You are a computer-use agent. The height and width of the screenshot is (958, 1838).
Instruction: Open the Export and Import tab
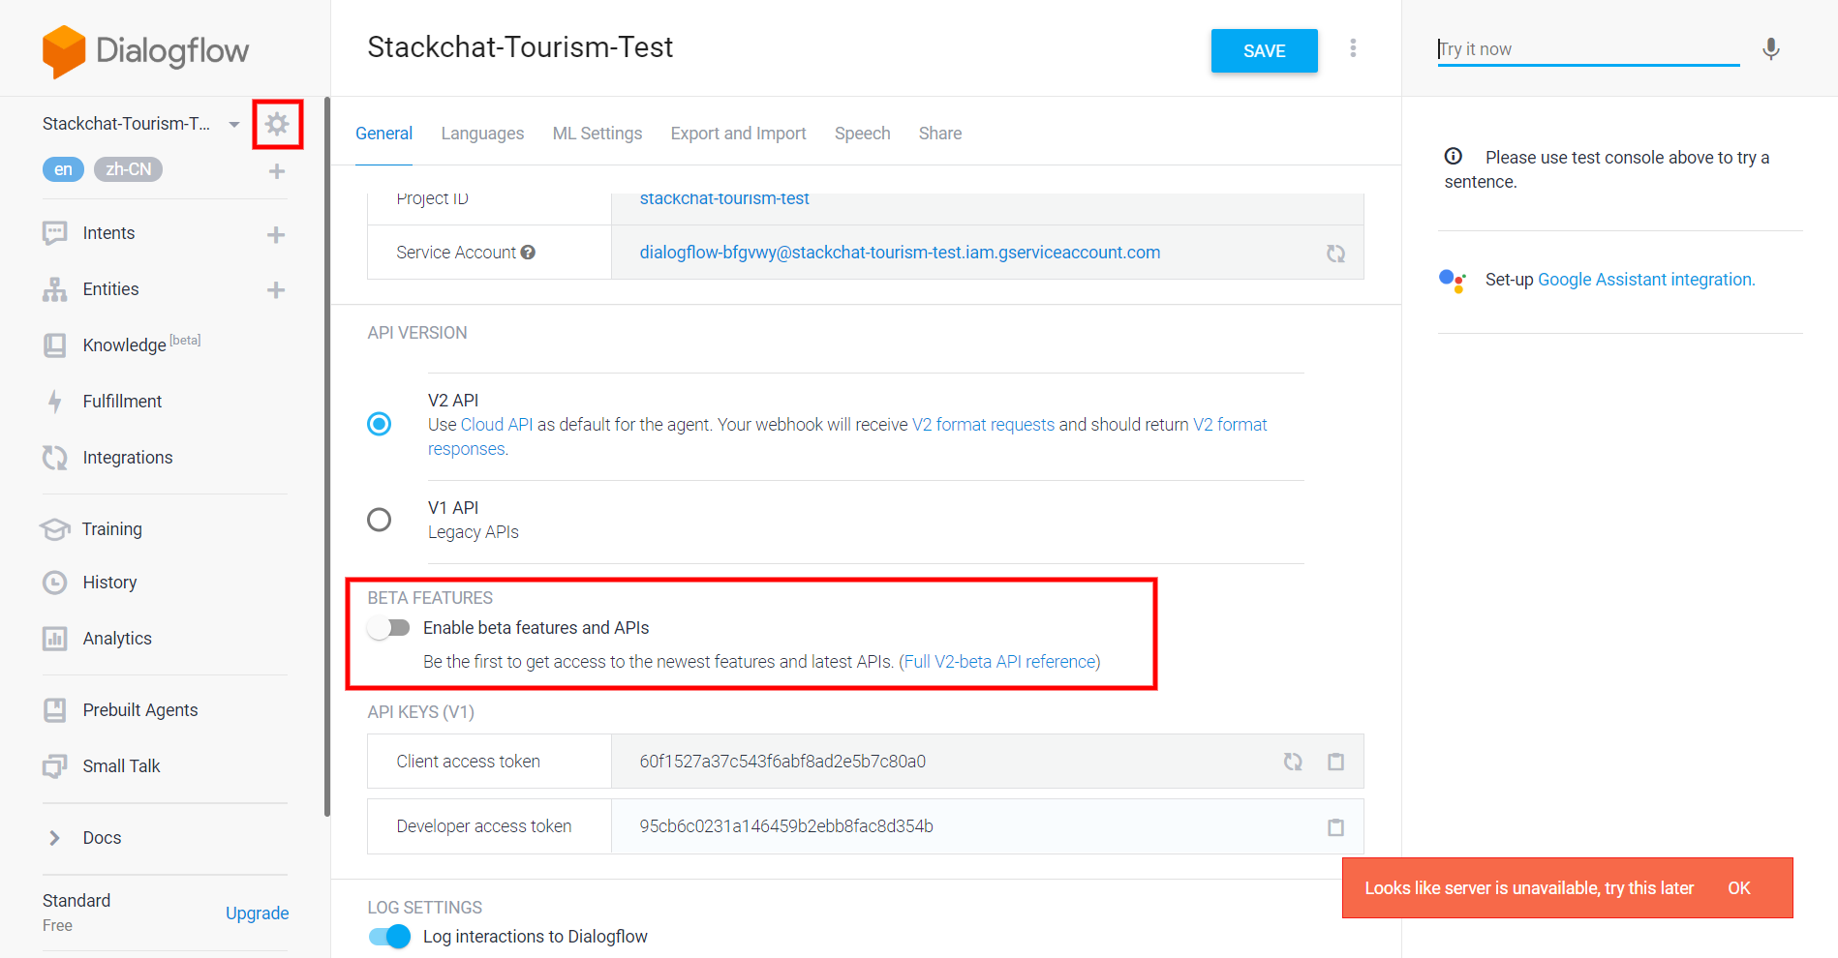[738, 134]
